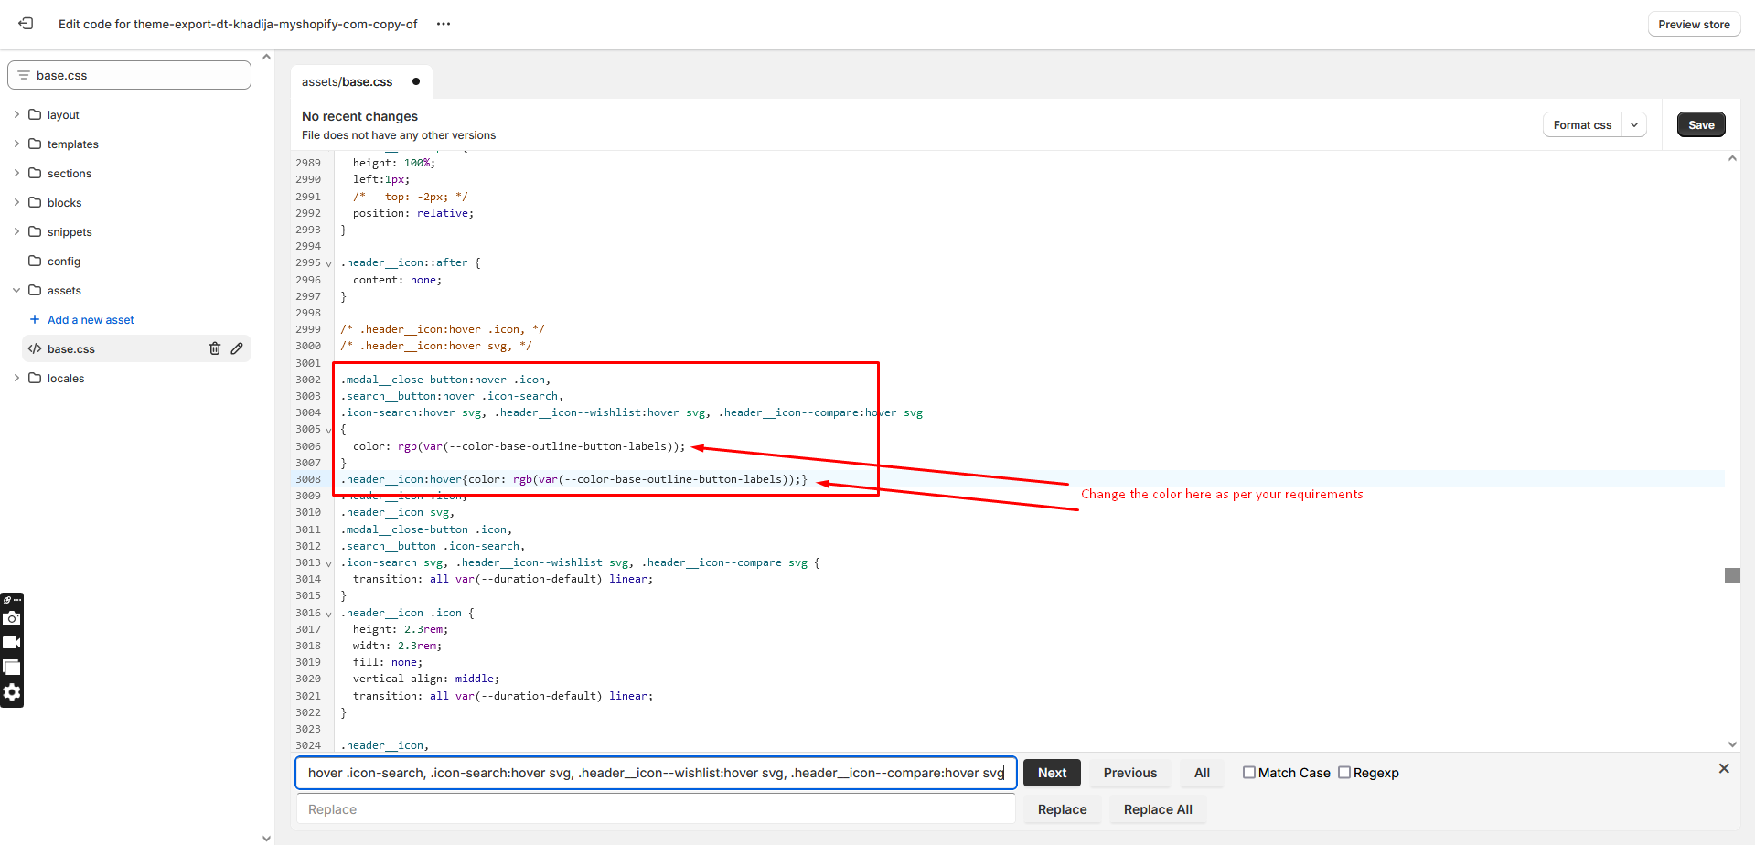Click the stacked windows icon in capture widget
1755x845 pixels.
[x=12, y=668]
